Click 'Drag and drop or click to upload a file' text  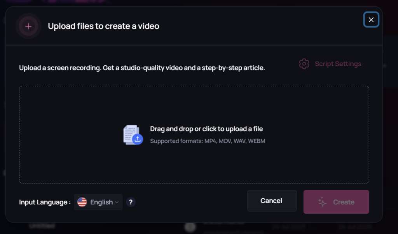206,129
